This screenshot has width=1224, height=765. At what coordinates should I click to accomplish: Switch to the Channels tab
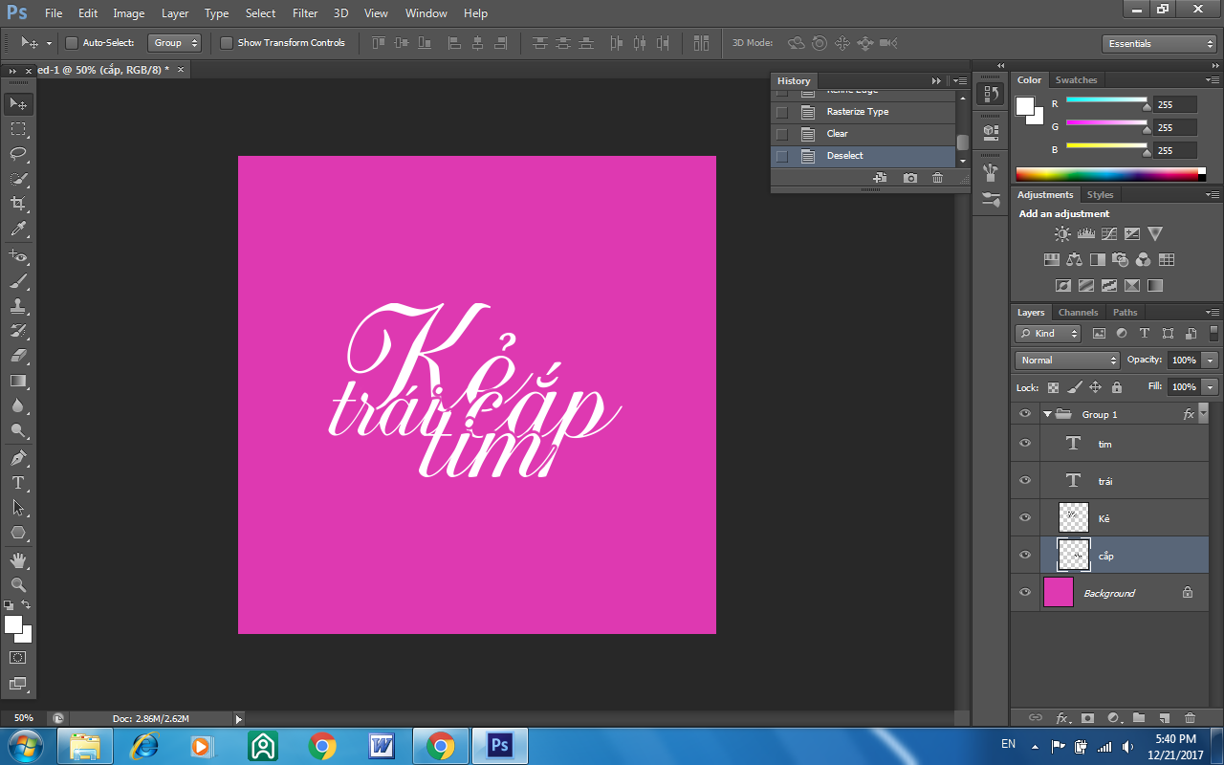click(1078, 313)
